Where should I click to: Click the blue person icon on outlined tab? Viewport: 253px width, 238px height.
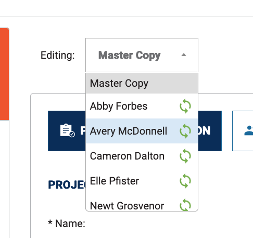pyautogui.click(x=249, y=130)
